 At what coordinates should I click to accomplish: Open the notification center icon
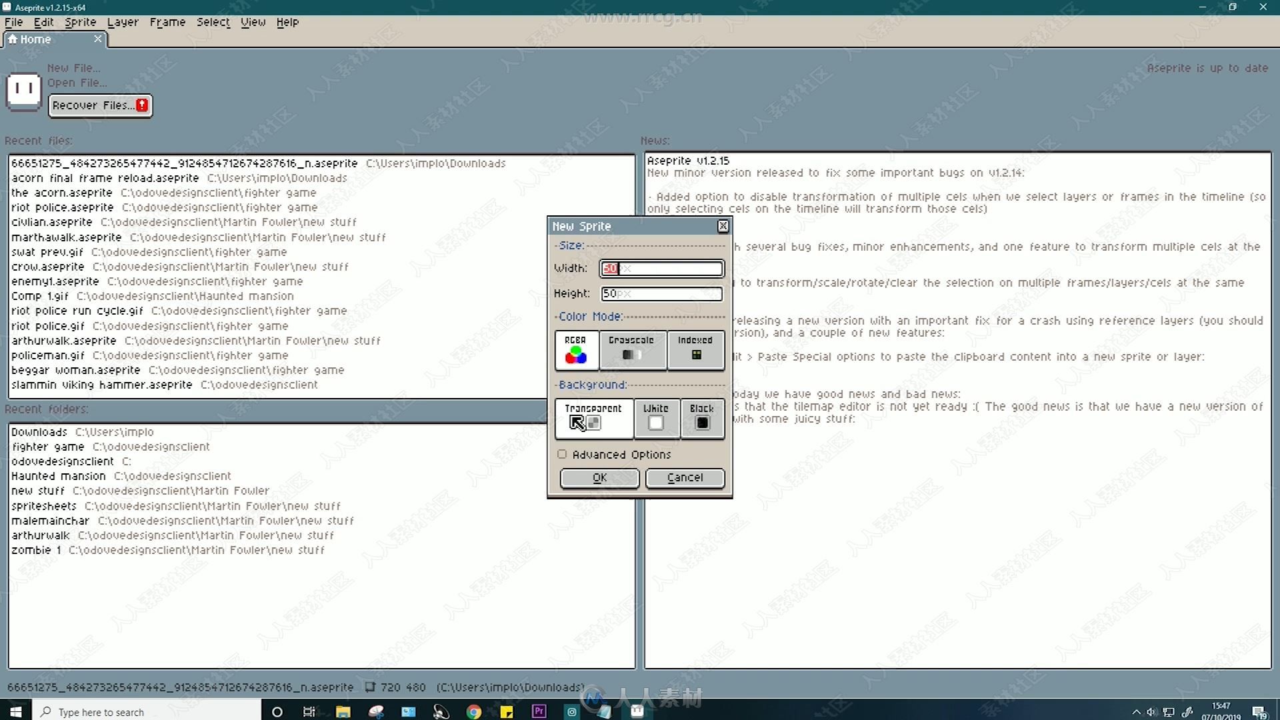1259,712
